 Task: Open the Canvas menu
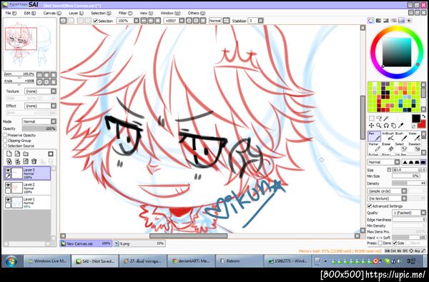click(x=52, y=13)
